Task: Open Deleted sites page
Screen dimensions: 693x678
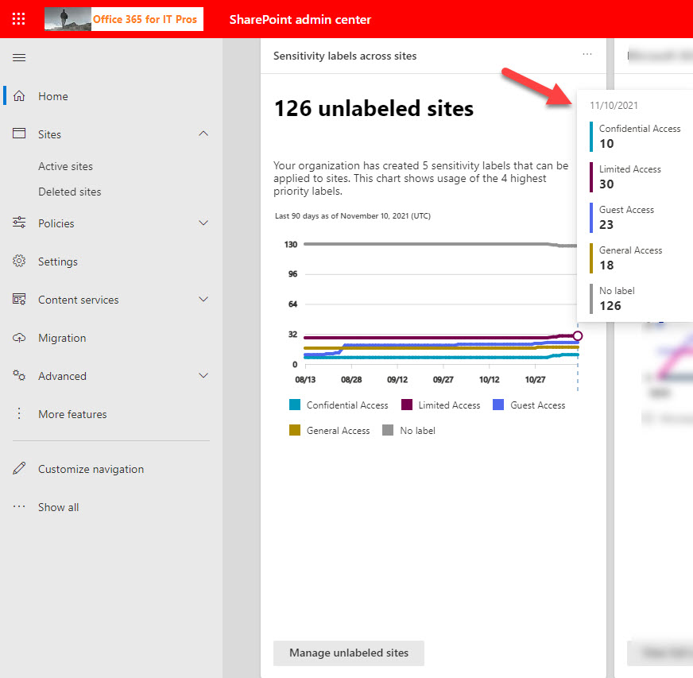Action: pyautogui.click(x=69, y=192)
